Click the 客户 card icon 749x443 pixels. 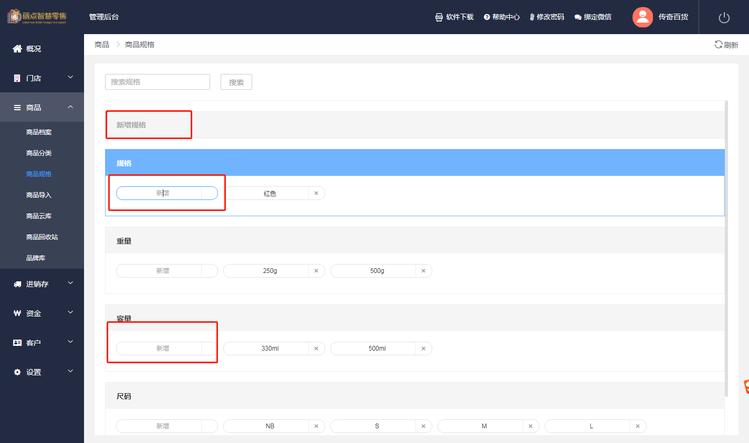tap(17, 343)
